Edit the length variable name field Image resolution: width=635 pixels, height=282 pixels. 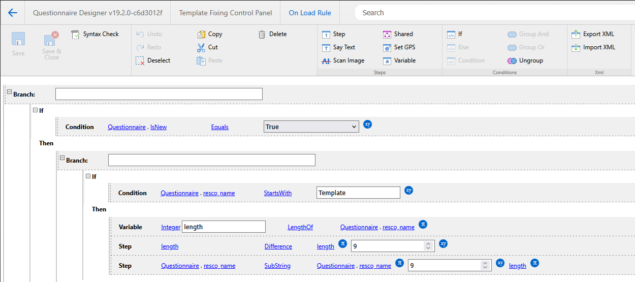point(224,227)
